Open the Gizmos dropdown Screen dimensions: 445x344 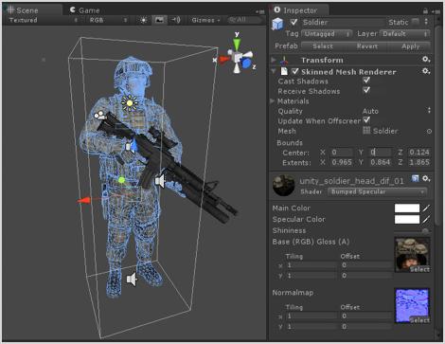[x=205, y=20]
